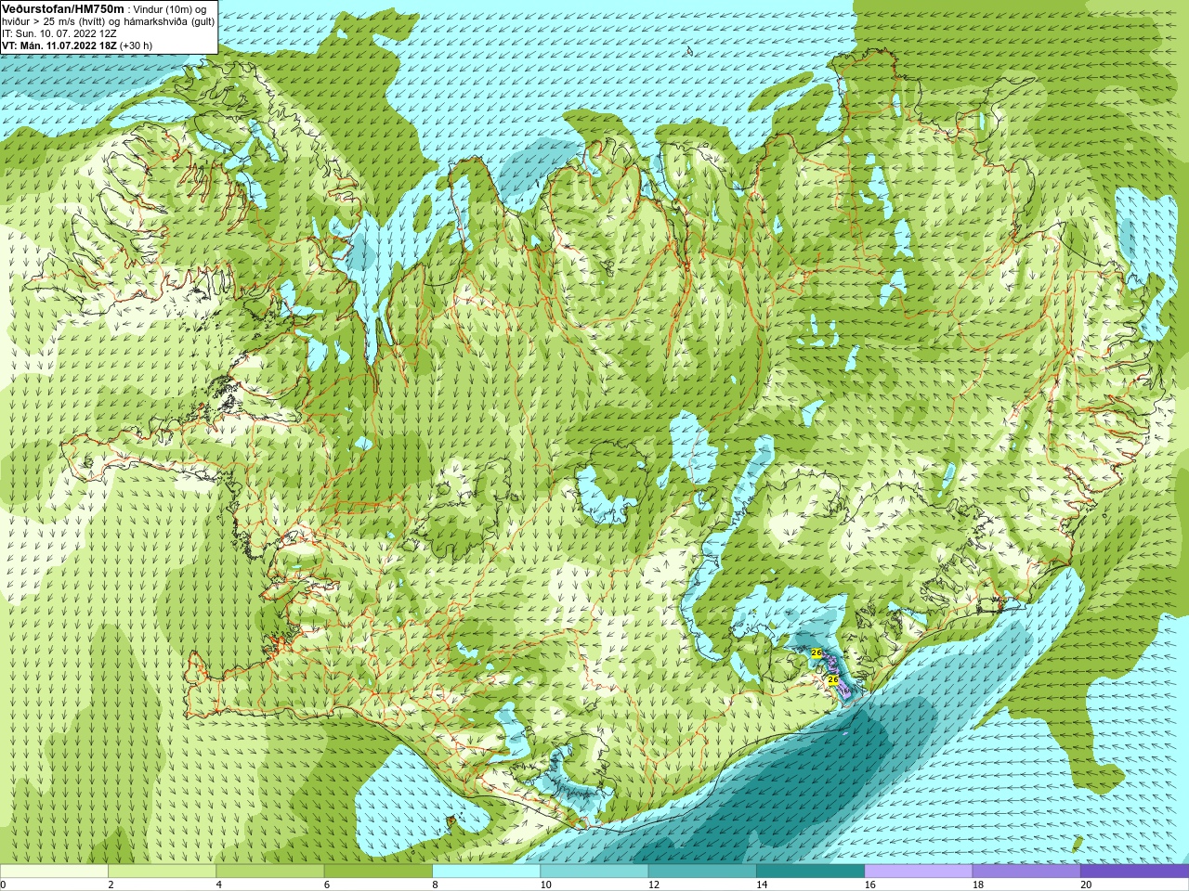Click the 14–16 m/s dark teal swatch
1189x891 pixels.
pos(810,872)
